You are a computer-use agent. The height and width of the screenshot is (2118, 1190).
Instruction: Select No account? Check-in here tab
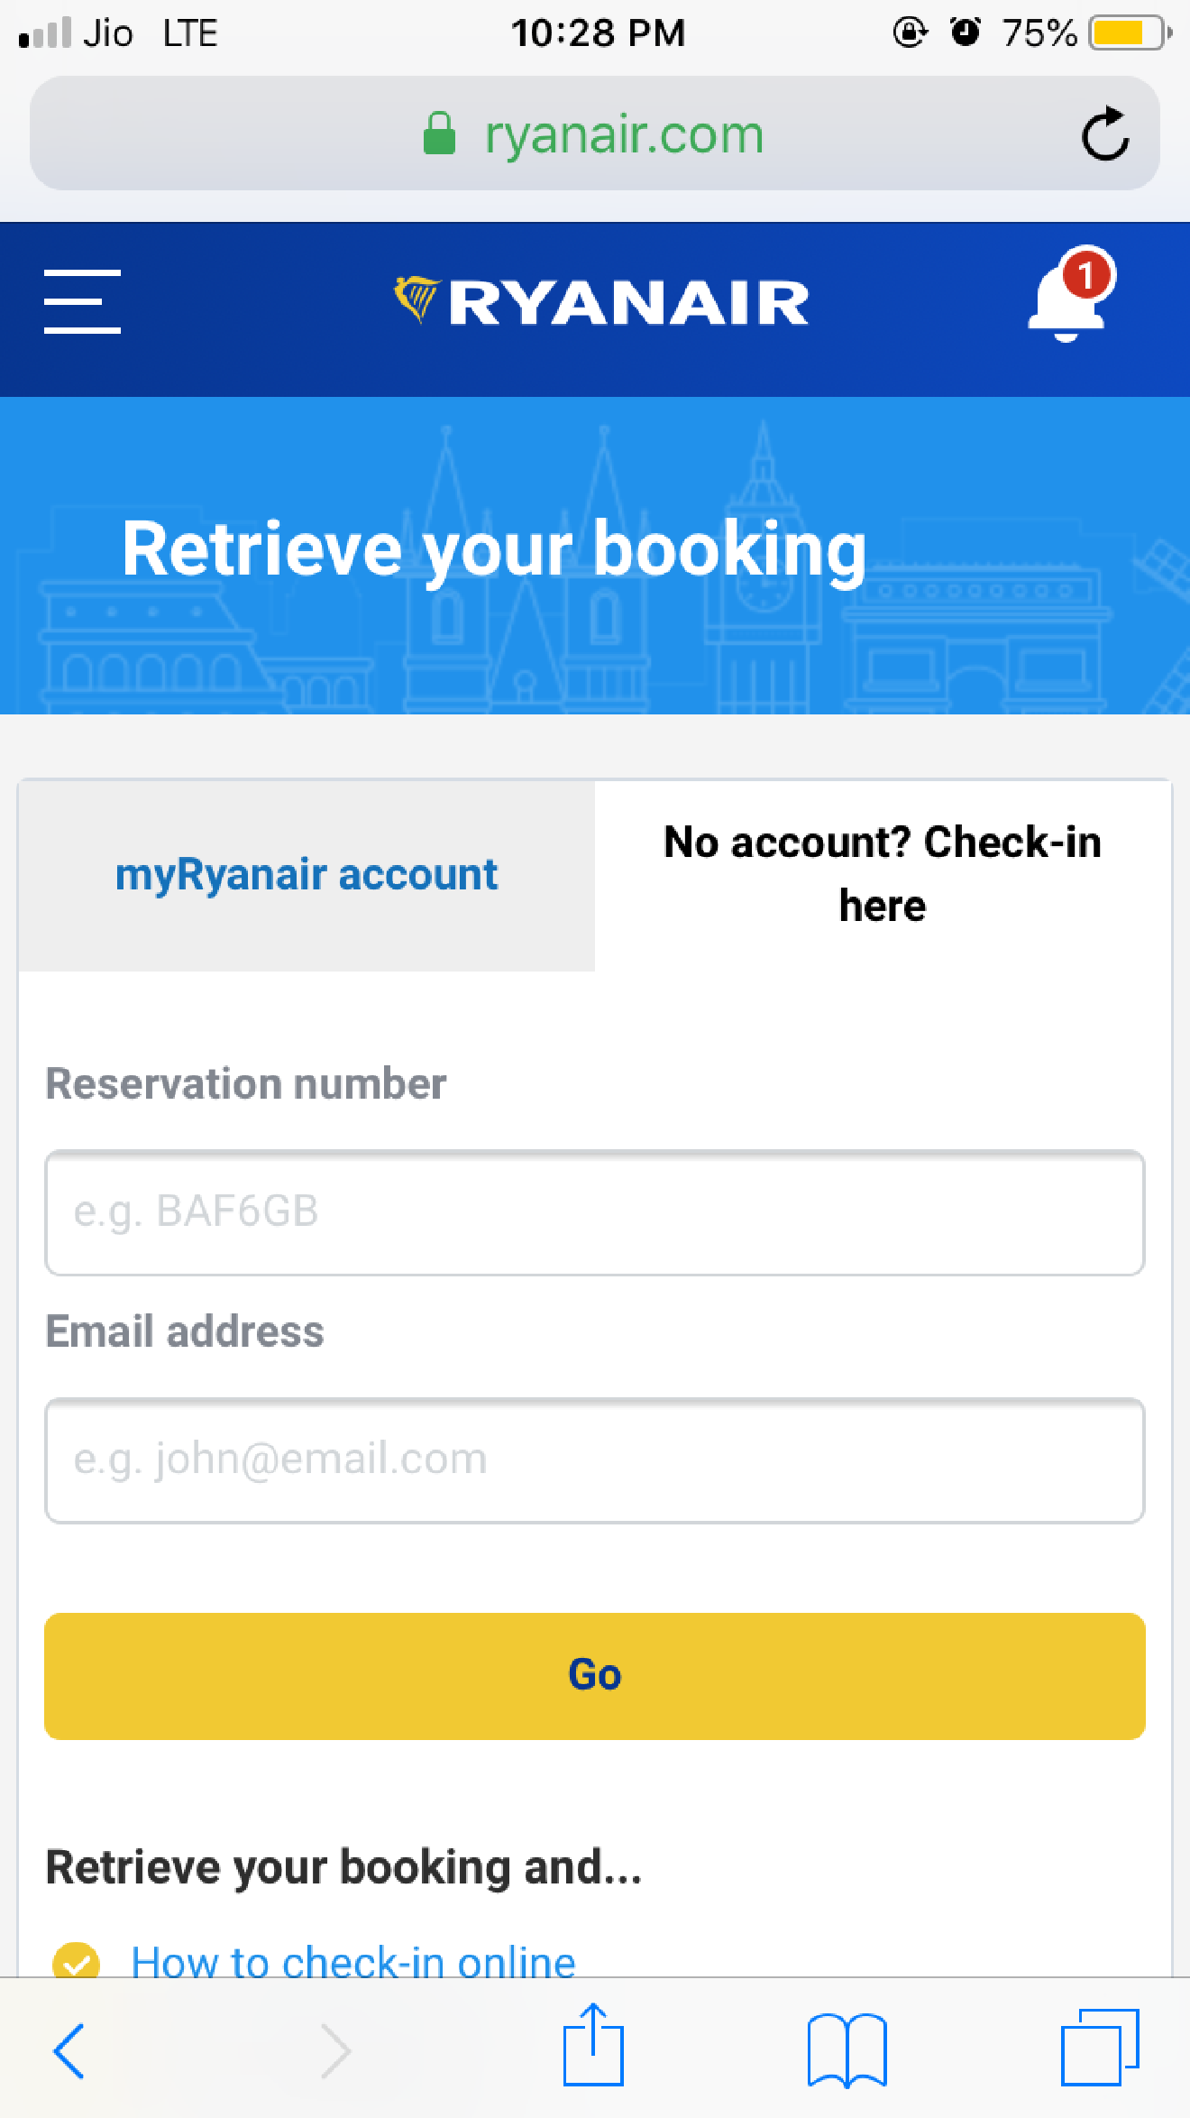coord(883,874)
